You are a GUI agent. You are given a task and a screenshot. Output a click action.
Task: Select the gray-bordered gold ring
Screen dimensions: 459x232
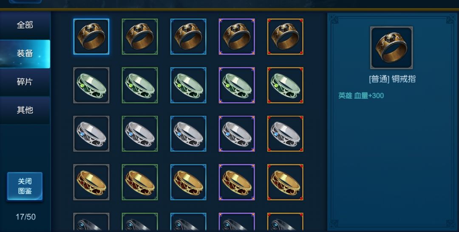(91, 182)
